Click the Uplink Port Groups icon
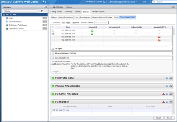The width and height of the screenshot is (177, 122). tap(7, 29)
